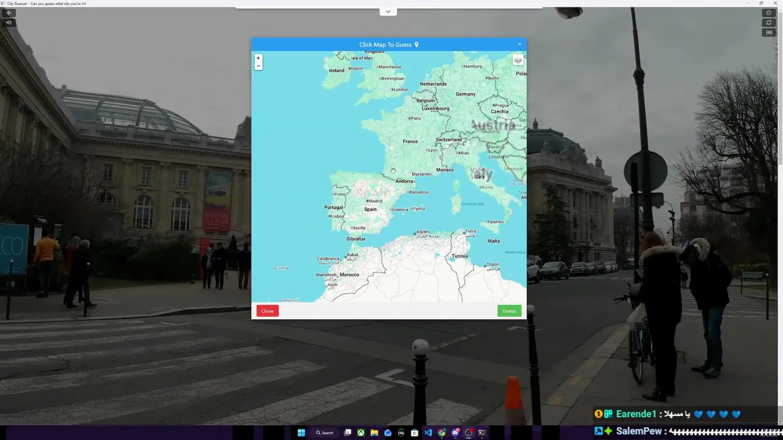Click Milan on the map

pos(463,153)
